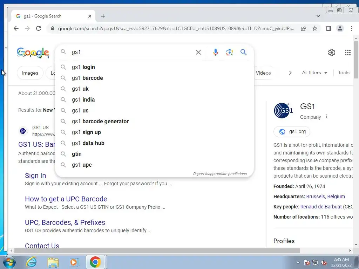
Task: Select suggestion gs1 barcode
Action: coord(155,78)
